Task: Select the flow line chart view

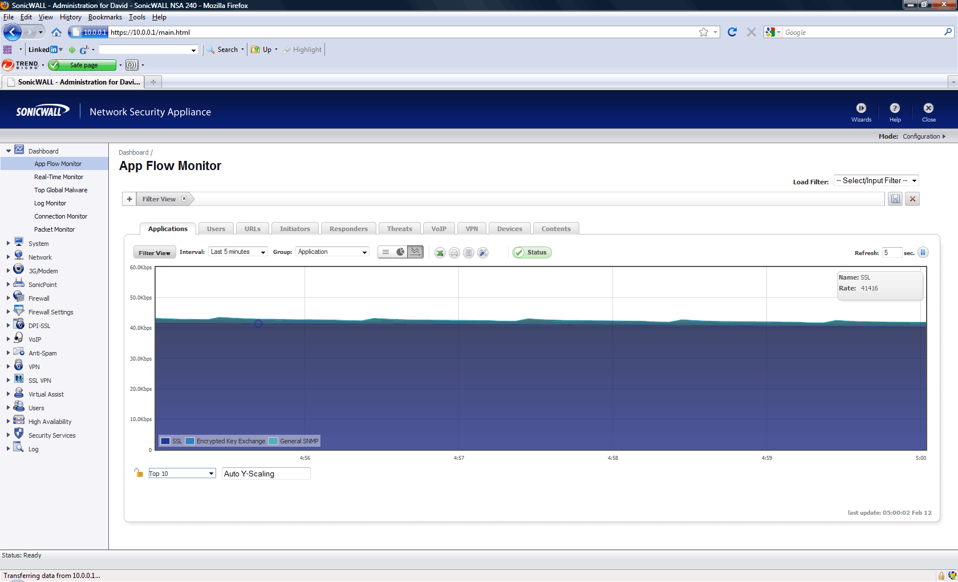Action: 416,252
